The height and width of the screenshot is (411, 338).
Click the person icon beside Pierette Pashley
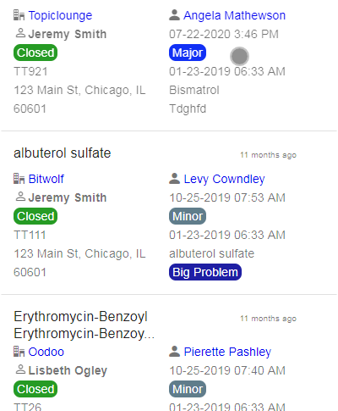pos(175,352)
